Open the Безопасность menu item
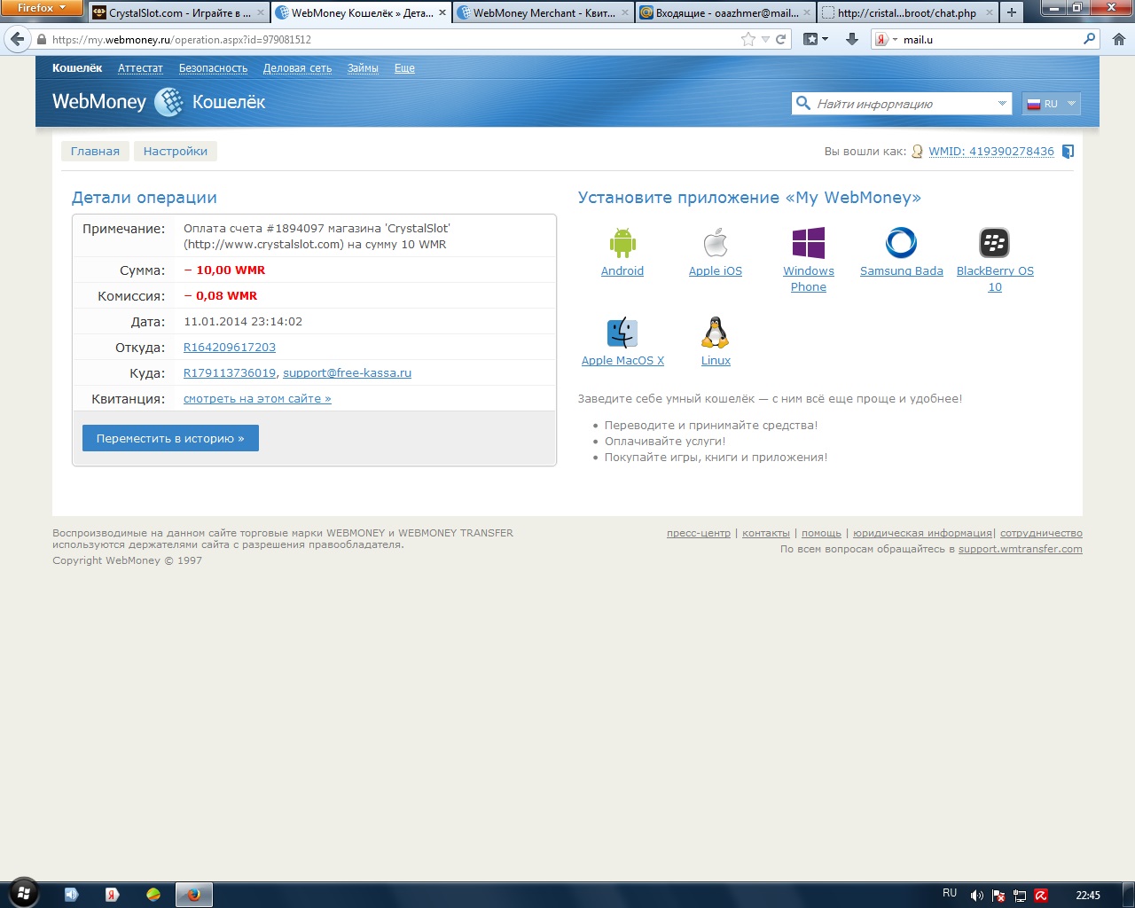The image size is (1135, 908). coord(213,68)
